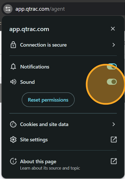Click the address bar URL text

pos(40,9)
